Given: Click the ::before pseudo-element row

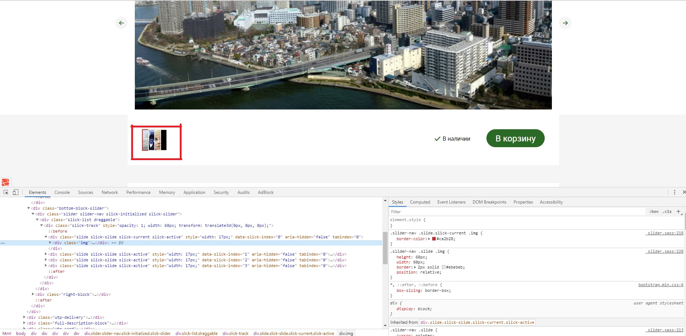Looking at the screenshot, I should [58, 231].
